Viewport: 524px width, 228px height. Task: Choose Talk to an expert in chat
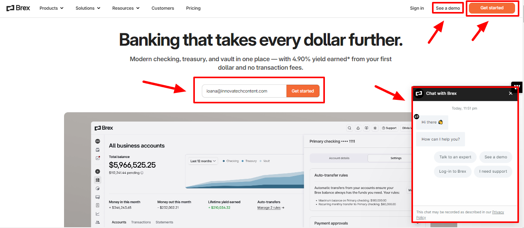click(x=455, y=157)
